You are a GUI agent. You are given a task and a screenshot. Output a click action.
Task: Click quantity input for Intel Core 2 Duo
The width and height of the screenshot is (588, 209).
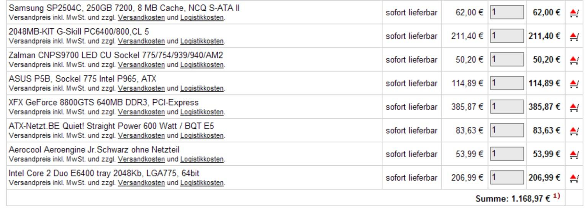tap(507, 178)
